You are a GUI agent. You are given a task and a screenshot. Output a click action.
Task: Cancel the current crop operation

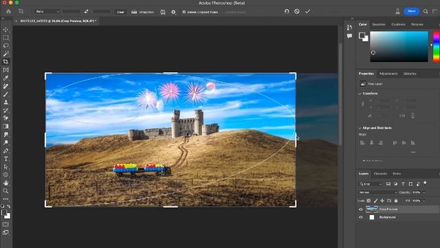(297, 12)
